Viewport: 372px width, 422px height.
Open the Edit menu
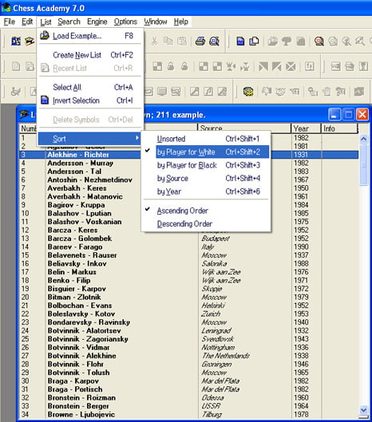click(27, 22)
